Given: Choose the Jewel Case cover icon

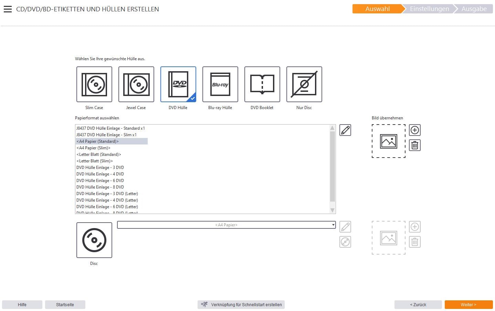Looking at the screenshot, I should (136, 84).
